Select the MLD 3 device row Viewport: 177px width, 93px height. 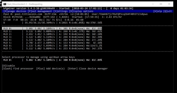(52, 37)
